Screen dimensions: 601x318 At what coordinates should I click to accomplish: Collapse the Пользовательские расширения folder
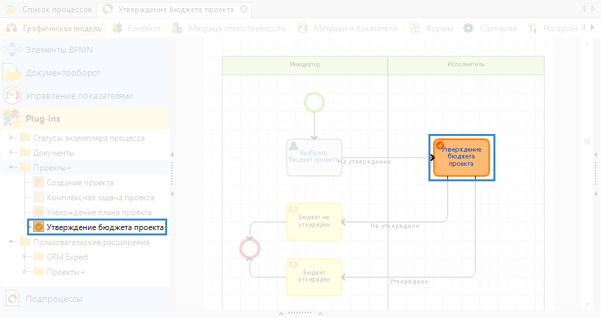click(12, 242)
